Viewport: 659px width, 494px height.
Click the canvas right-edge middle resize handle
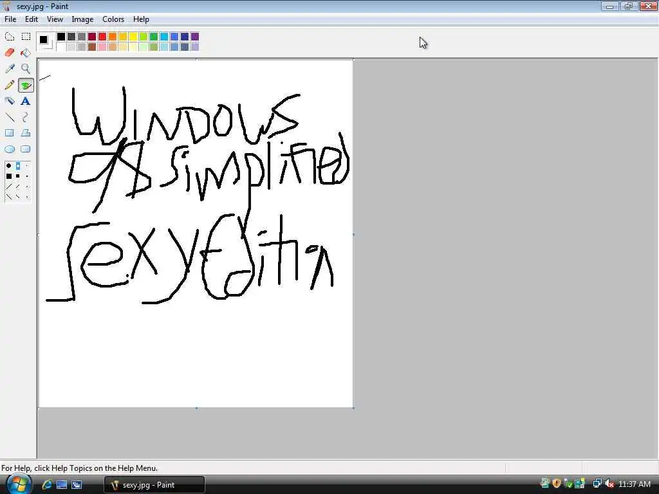(x=353, y=234)
